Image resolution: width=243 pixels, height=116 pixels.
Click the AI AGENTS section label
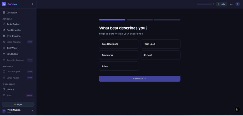[x=8, y=66]
